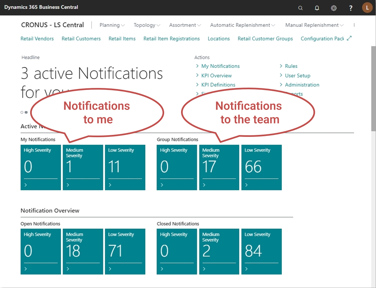Click the vertical page scrollbar
The width and height of the screenshot is (376, 288).
pos(373,89)
